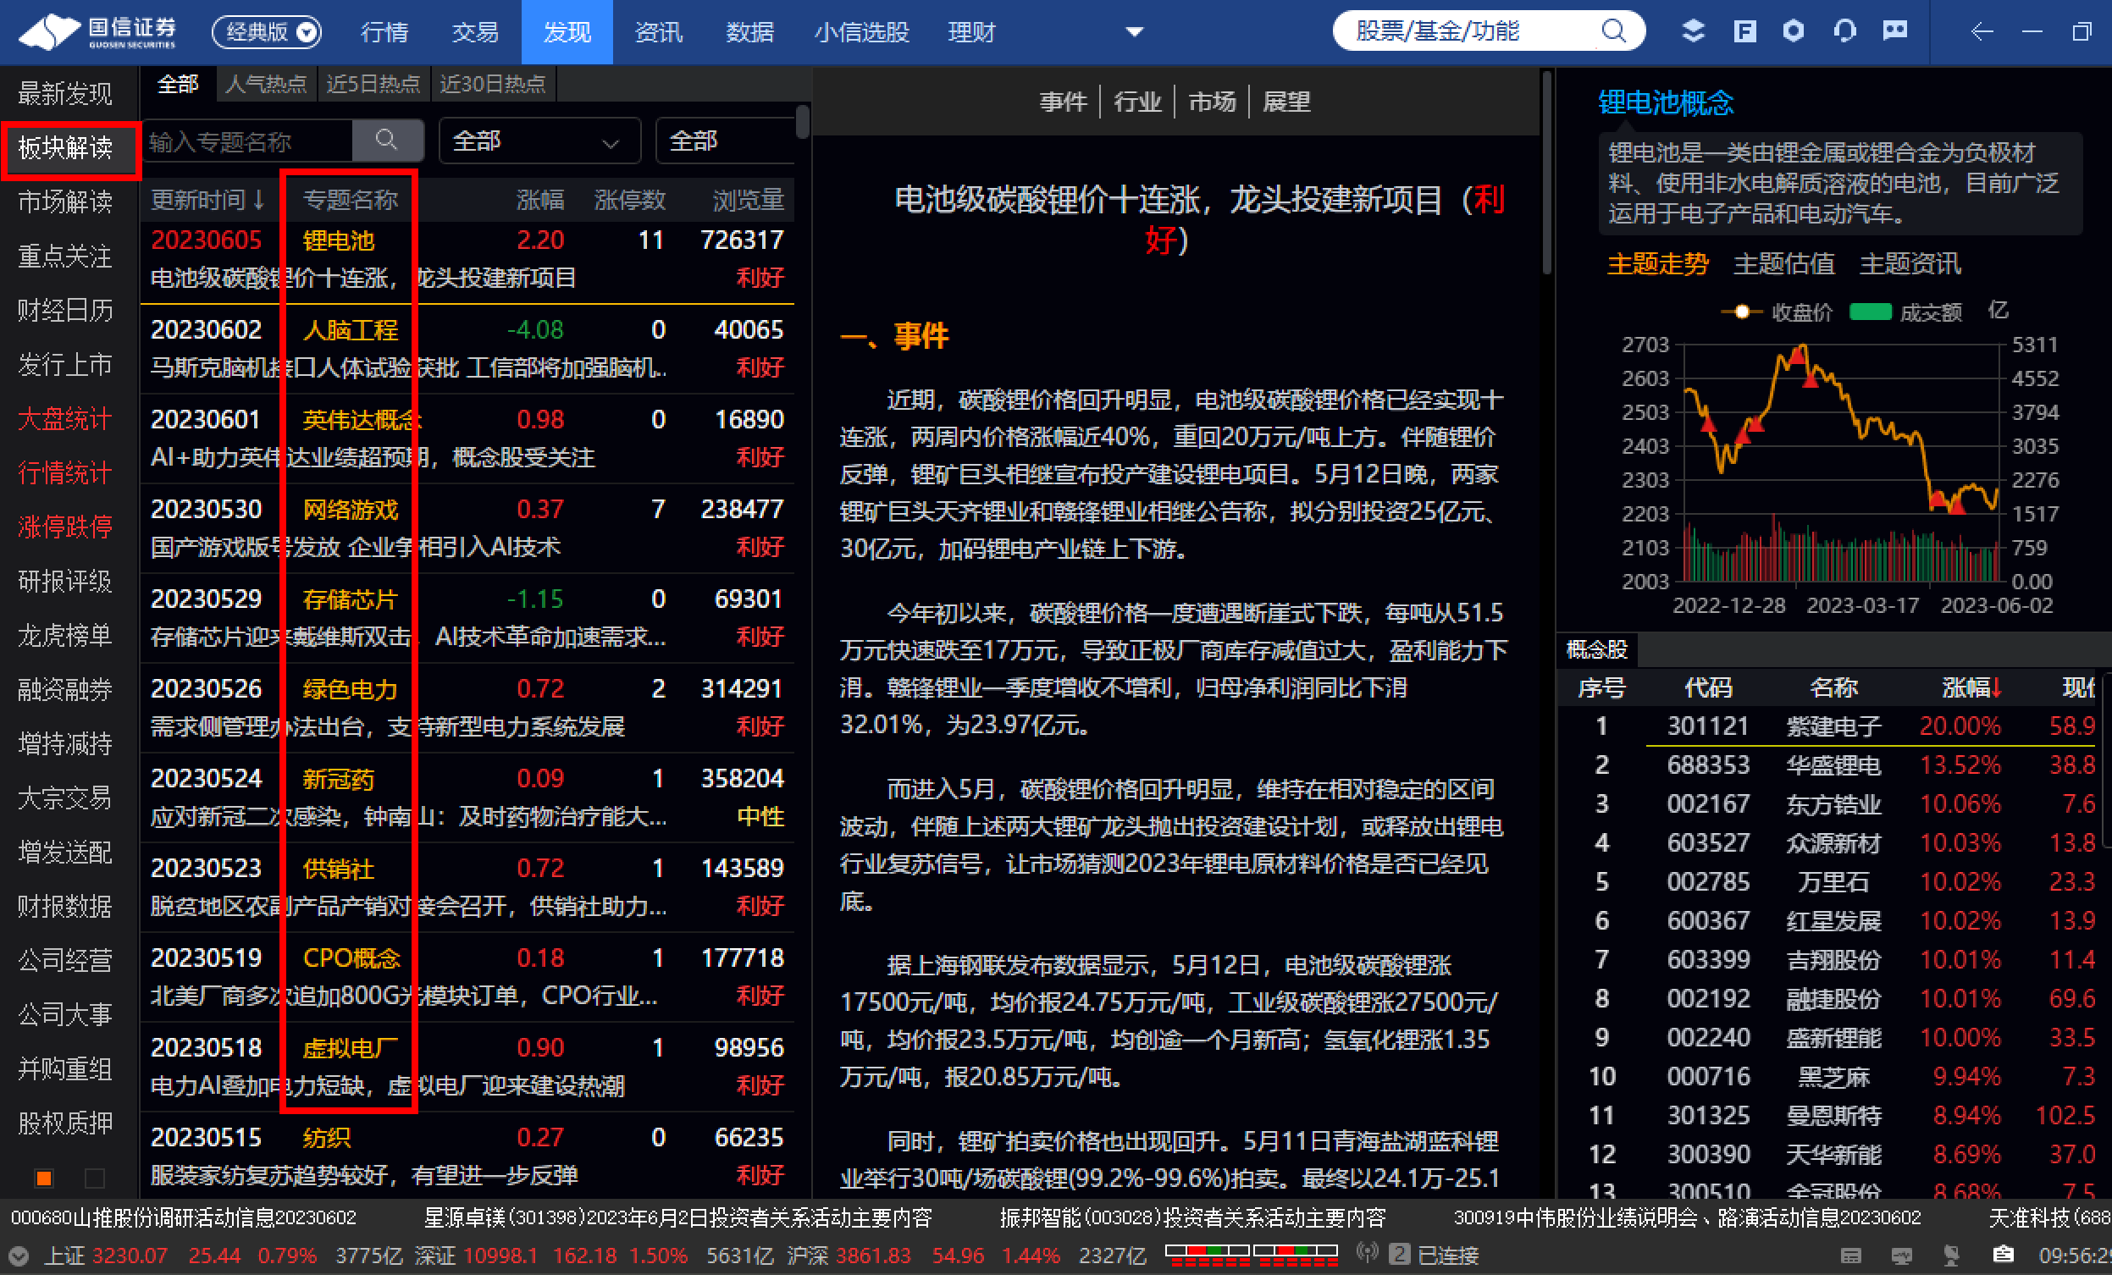The width and height of the screenshot is (2112, 1275).
Task: Switch to the 主题资讯 tab
Action: 1910,263
